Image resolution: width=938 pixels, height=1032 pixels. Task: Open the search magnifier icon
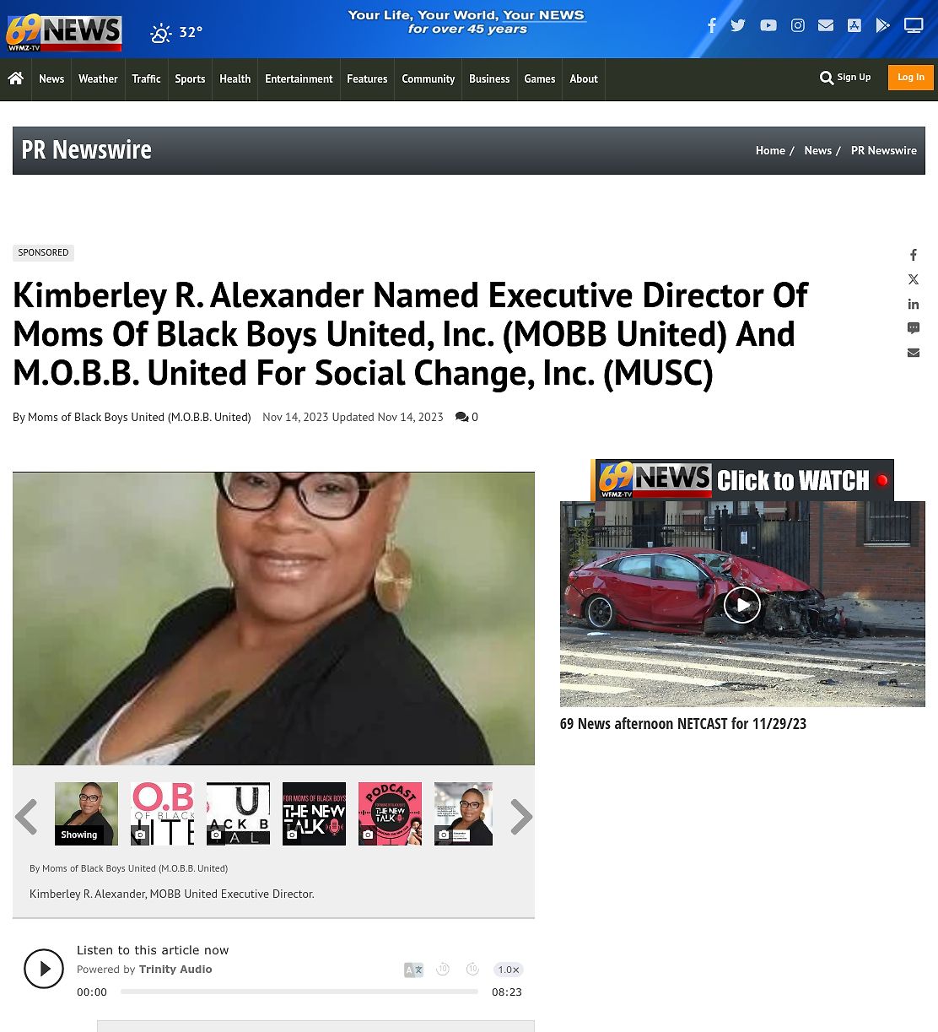click(x=827, y=78)
